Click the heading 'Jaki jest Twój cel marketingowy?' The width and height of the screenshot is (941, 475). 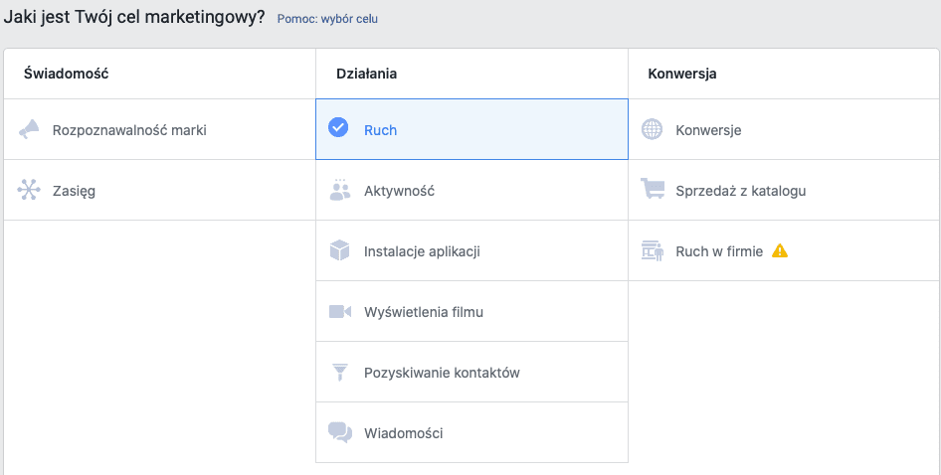(x=134, y=17)
